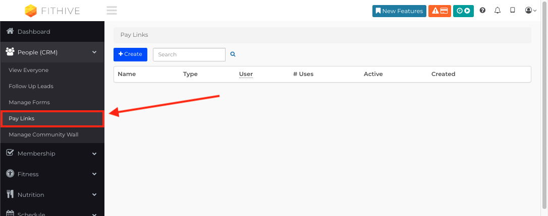Screen dimensions: 548x216
Task: Click into the Search pay links field
Action: [x=189, y=54]
